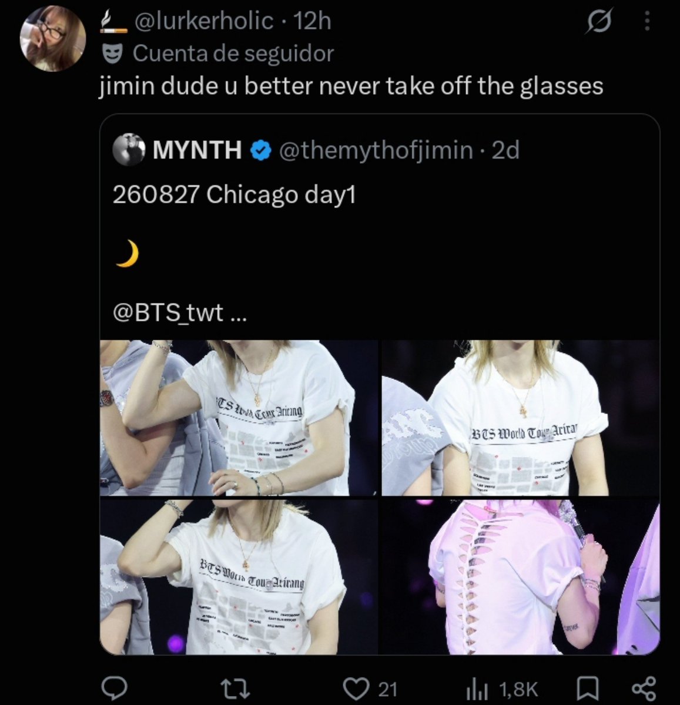View top-left photo of quoted tweet
Screen dimensions: 680x705
[239, 418]
